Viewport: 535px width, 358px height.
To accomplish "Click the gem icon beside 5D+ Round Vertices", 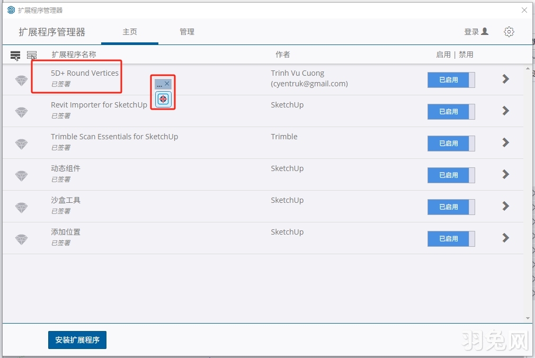I will tap(21, 80).
